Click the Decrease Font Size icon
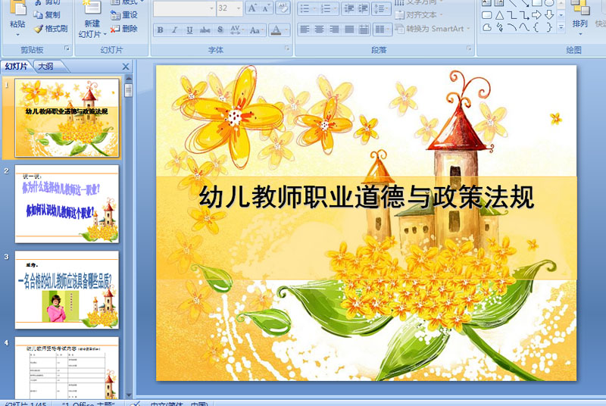Screen dimensions: 606x406 click(x=266, y=8)
